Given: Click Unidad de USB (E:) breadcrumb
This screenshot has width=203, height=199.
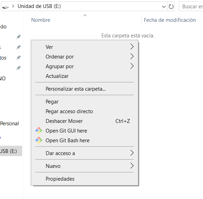Looking at the screenshot, I should click(x=39, y=6).
